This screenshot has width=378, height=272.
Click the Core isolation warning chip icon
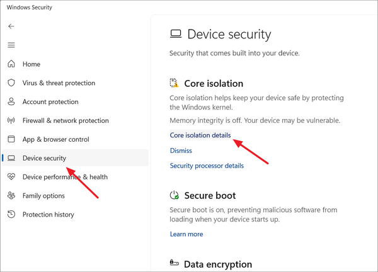pyautogui.click(x=175, y=83)
